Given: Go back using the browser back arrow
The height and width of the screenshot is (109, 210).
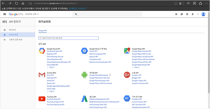Looking at the screenshot, I should pos(3,3).
